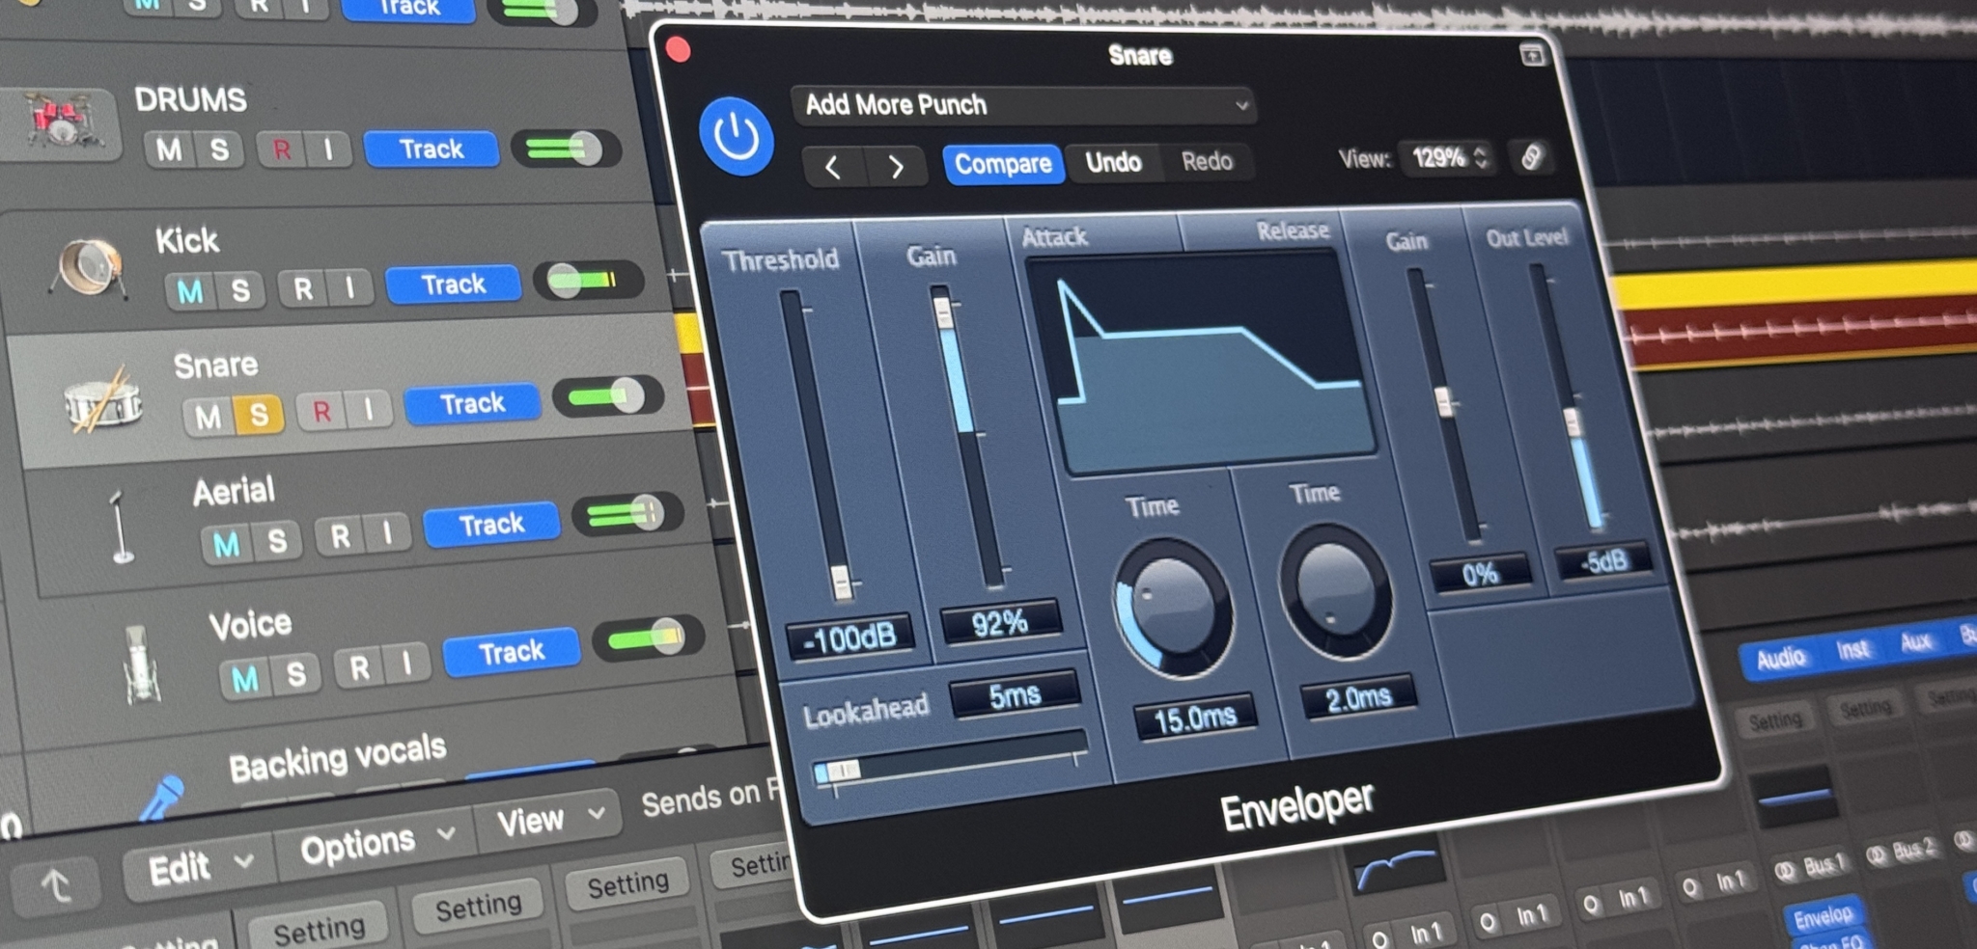
Task: Click the 5ms Lookahead value field
Action: [x=1015, y=695]
